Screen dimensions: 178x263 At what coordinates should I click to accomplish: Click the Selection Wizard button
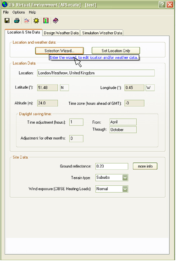59,51
